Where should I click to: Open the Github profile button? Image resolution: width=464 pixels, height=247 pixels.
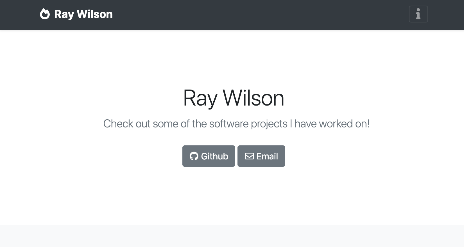209,156
